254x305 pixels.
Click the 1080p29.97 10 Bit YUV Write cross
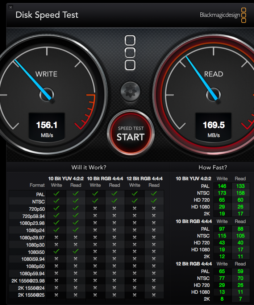point(57,237)
